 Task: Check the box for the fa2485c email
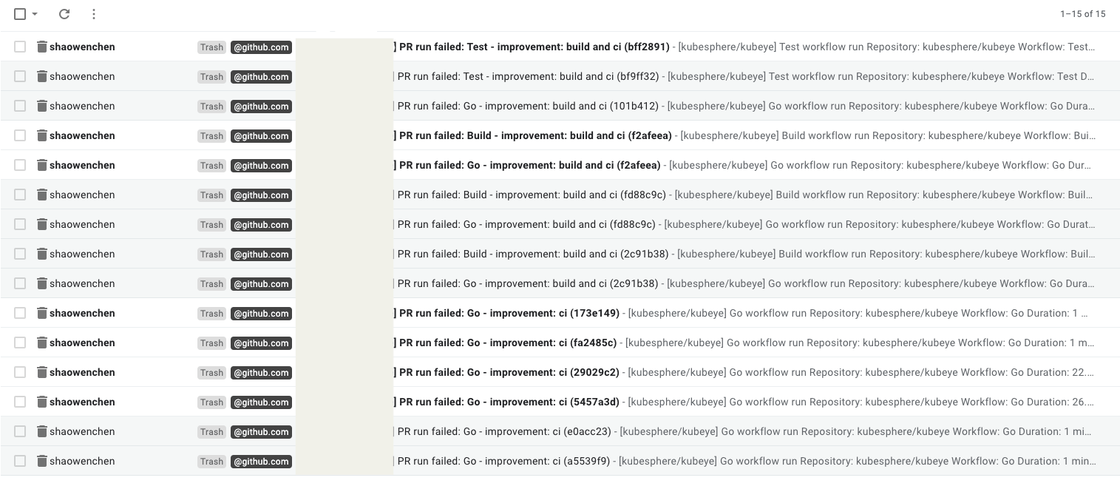coord(20,343)
